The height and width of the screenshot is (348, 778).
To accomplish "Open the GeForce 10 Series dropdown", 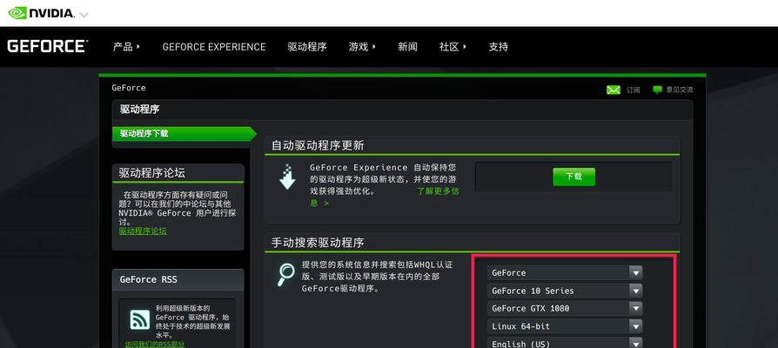I will point(565,291).
